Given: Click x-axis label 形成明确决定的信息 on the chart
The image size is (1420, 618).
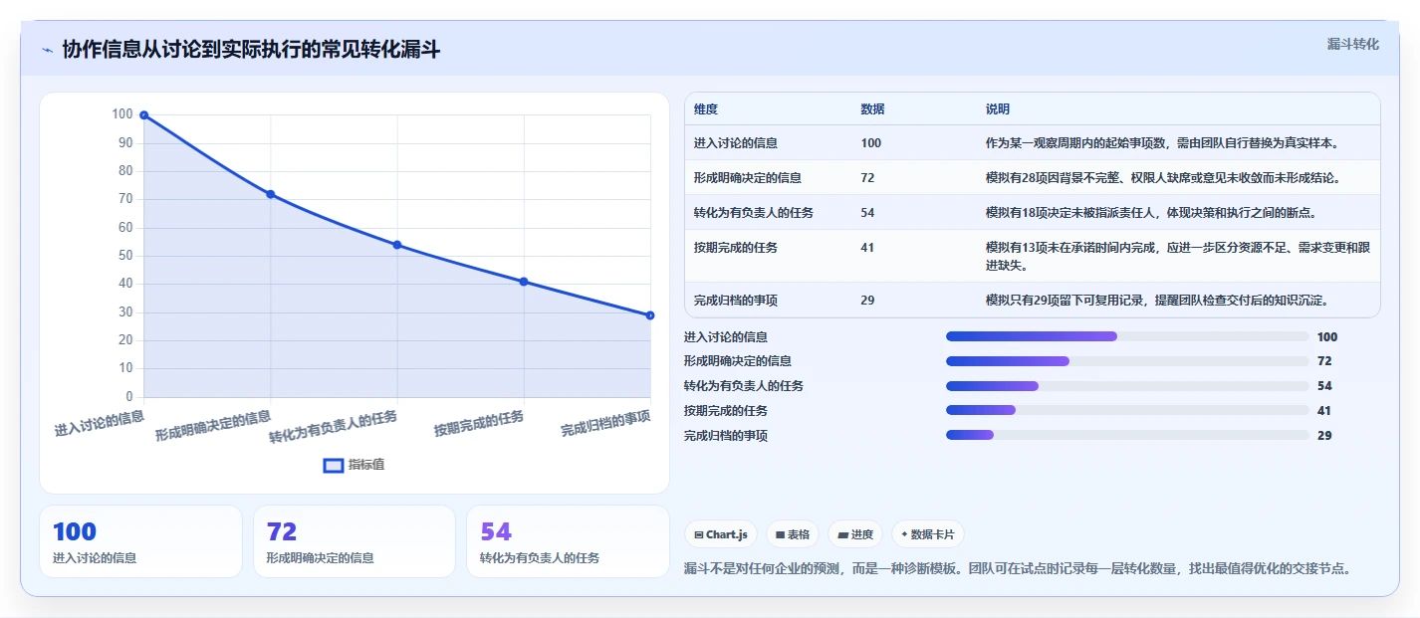Looking at the screenshot, I should click(213, 426).
